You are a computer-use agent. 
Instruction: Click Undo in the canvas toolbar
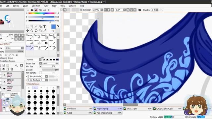pos(65,10)
